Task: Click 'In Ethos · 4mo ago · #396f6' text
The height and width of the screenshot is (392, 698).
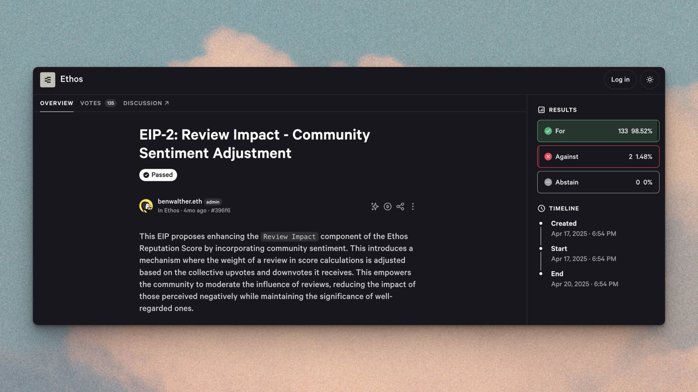Action: [x=194, y=210]
